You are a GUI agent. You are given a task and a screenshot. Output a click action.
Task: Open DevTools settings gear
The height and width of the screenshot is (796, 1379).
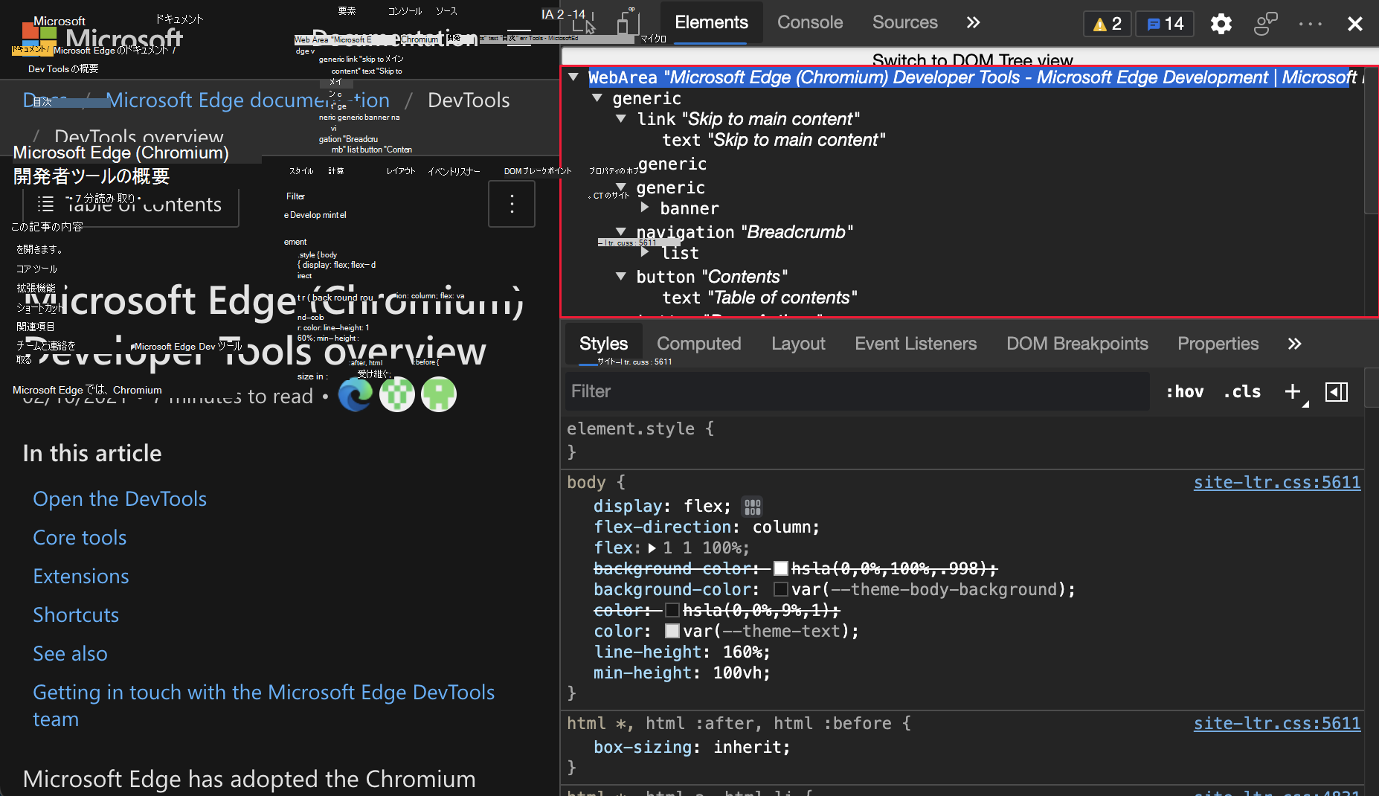[x=1221, y=24]
